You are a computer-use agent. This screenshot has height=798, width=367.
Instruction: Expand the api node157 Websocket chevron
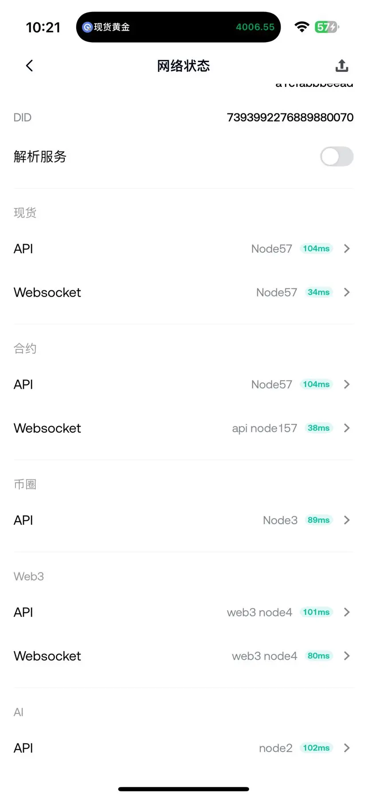(x=347, y=428)
